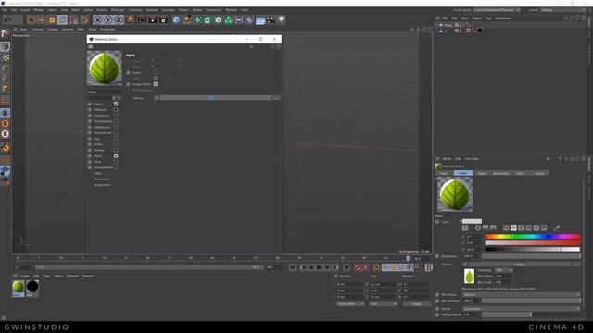Screen dimensions: 593x333
Task: Switch to the Illumination tab in Attributes
Action: 501,173
